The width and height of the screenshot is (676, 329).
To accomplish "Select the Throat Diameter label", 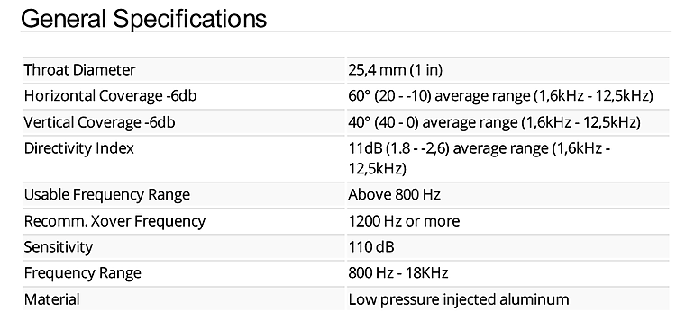I will (x=79, y=70).
